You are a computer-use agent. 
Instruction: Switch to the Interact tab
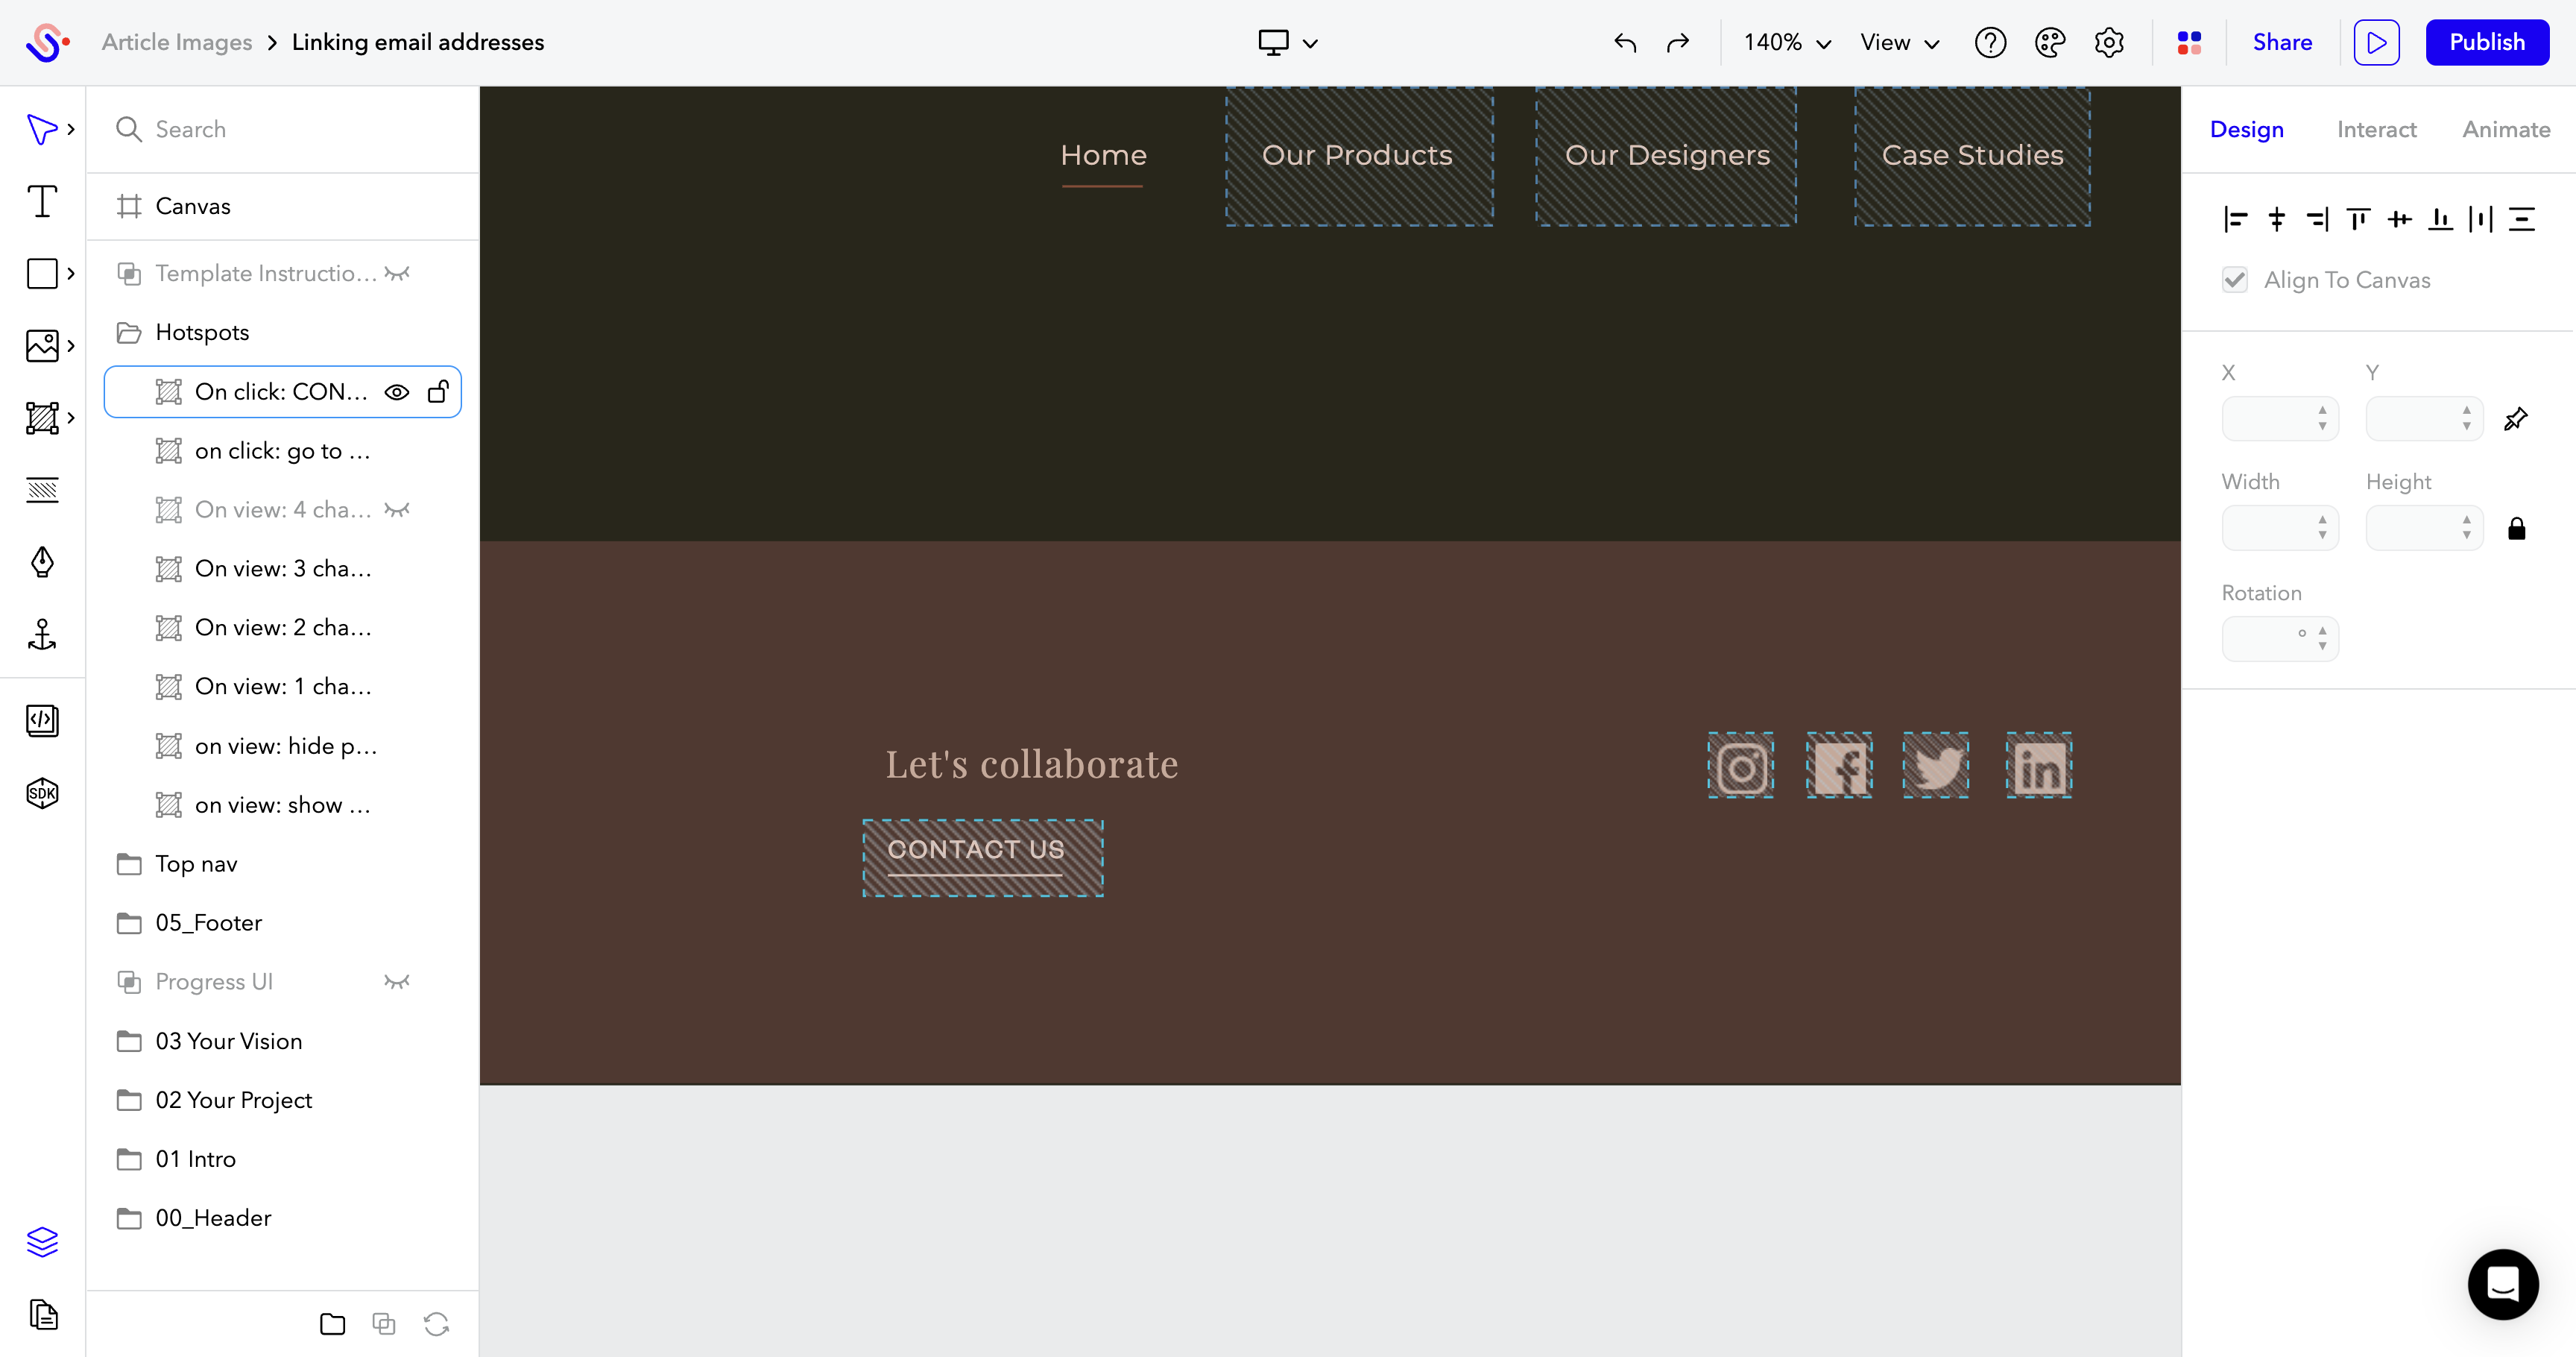tap(2373, 127)
